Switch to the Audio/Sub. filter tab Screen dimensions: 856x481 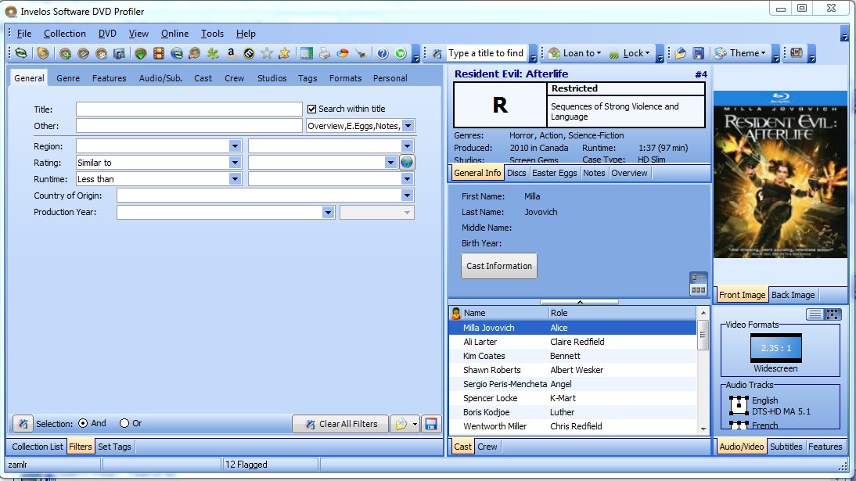pos(160,79)
